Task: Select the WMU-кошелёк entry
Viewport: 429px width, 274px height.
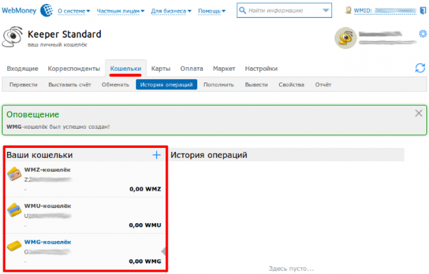Action: (x=48, y=206)
